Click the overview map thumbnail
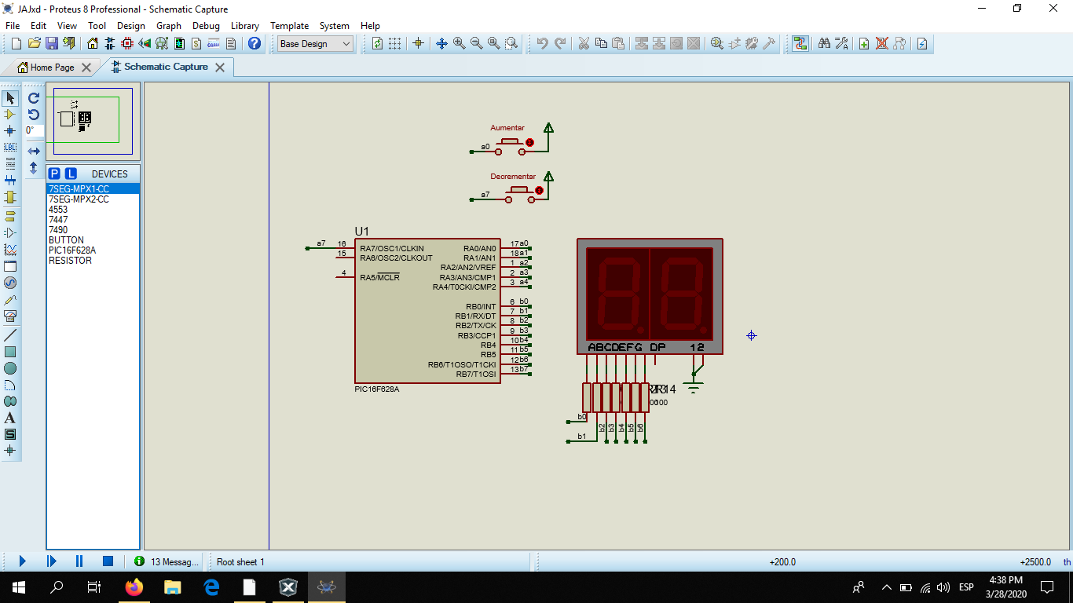Image resolution: width=1073 pixels, height=603 pixels. 93,122
